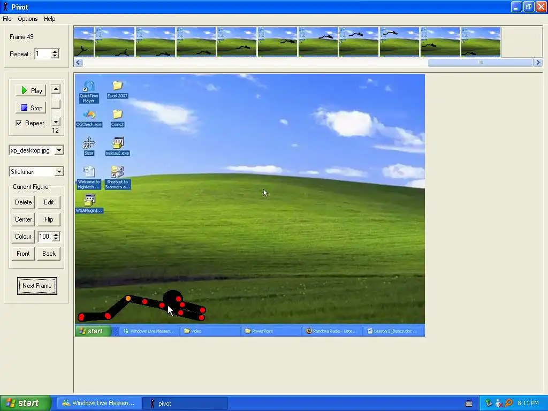Click the Frame 49 label
The height and width of the screenshot is (411, 548).
21,37
